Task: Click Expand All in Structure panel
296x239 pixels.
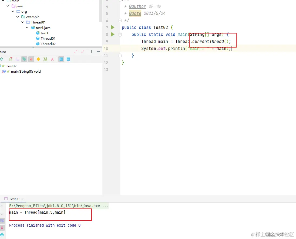Action: pos(76,52)
